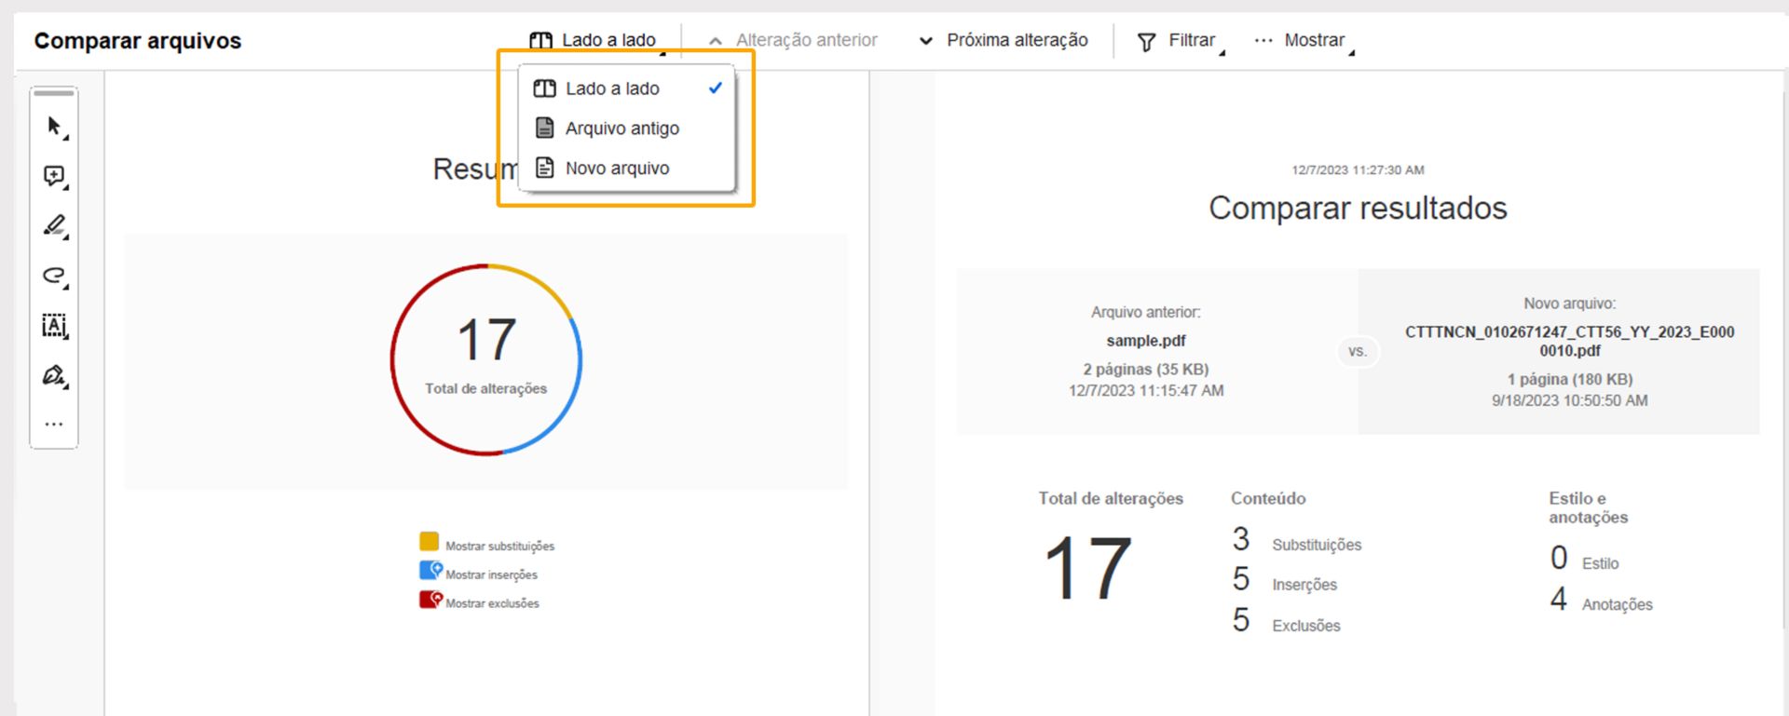Click the vs. badge between files
The height and width of the screenshot is (716, 1789).
1358,352
